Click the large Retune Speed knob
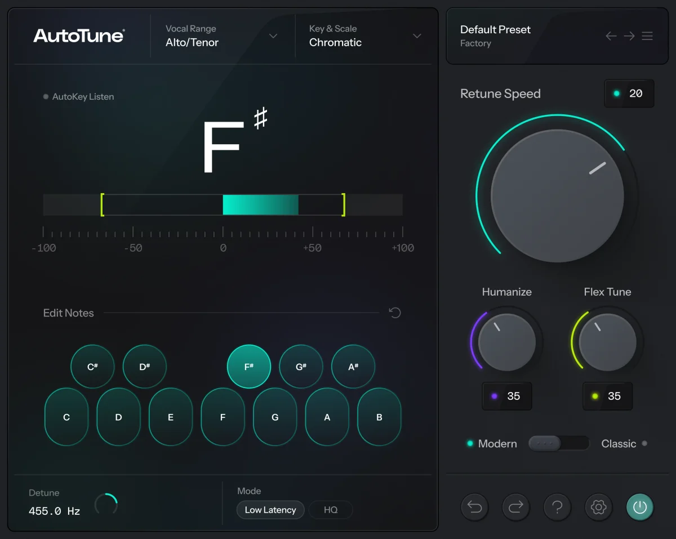Image resolution: width=676 pixels, height=539 pixels. 557,196
